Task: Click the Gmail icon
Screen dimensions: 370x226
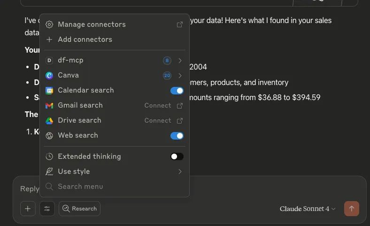Action: (49, 106)
